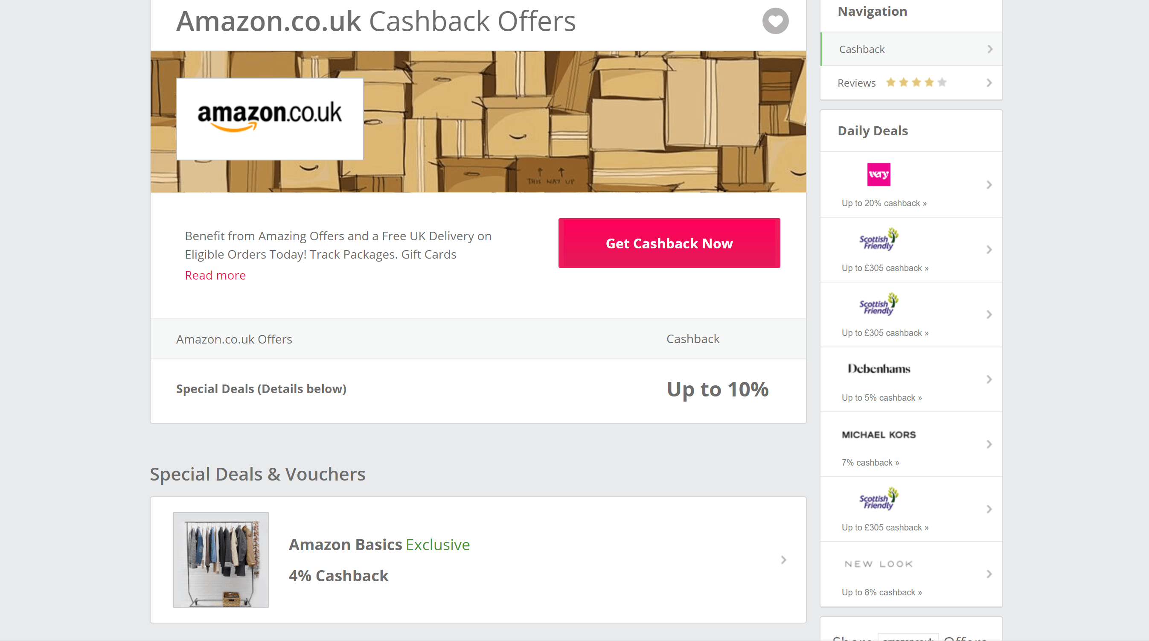Screen dimensions: 1149x641
Task: Expand the Amazon Basics deal with its arrow
Action: [784, 560]
